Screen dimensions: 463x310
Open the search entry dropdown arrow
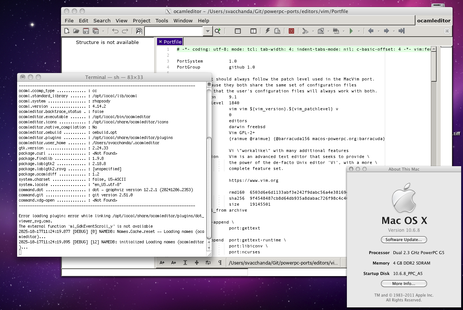click(207, 31)
